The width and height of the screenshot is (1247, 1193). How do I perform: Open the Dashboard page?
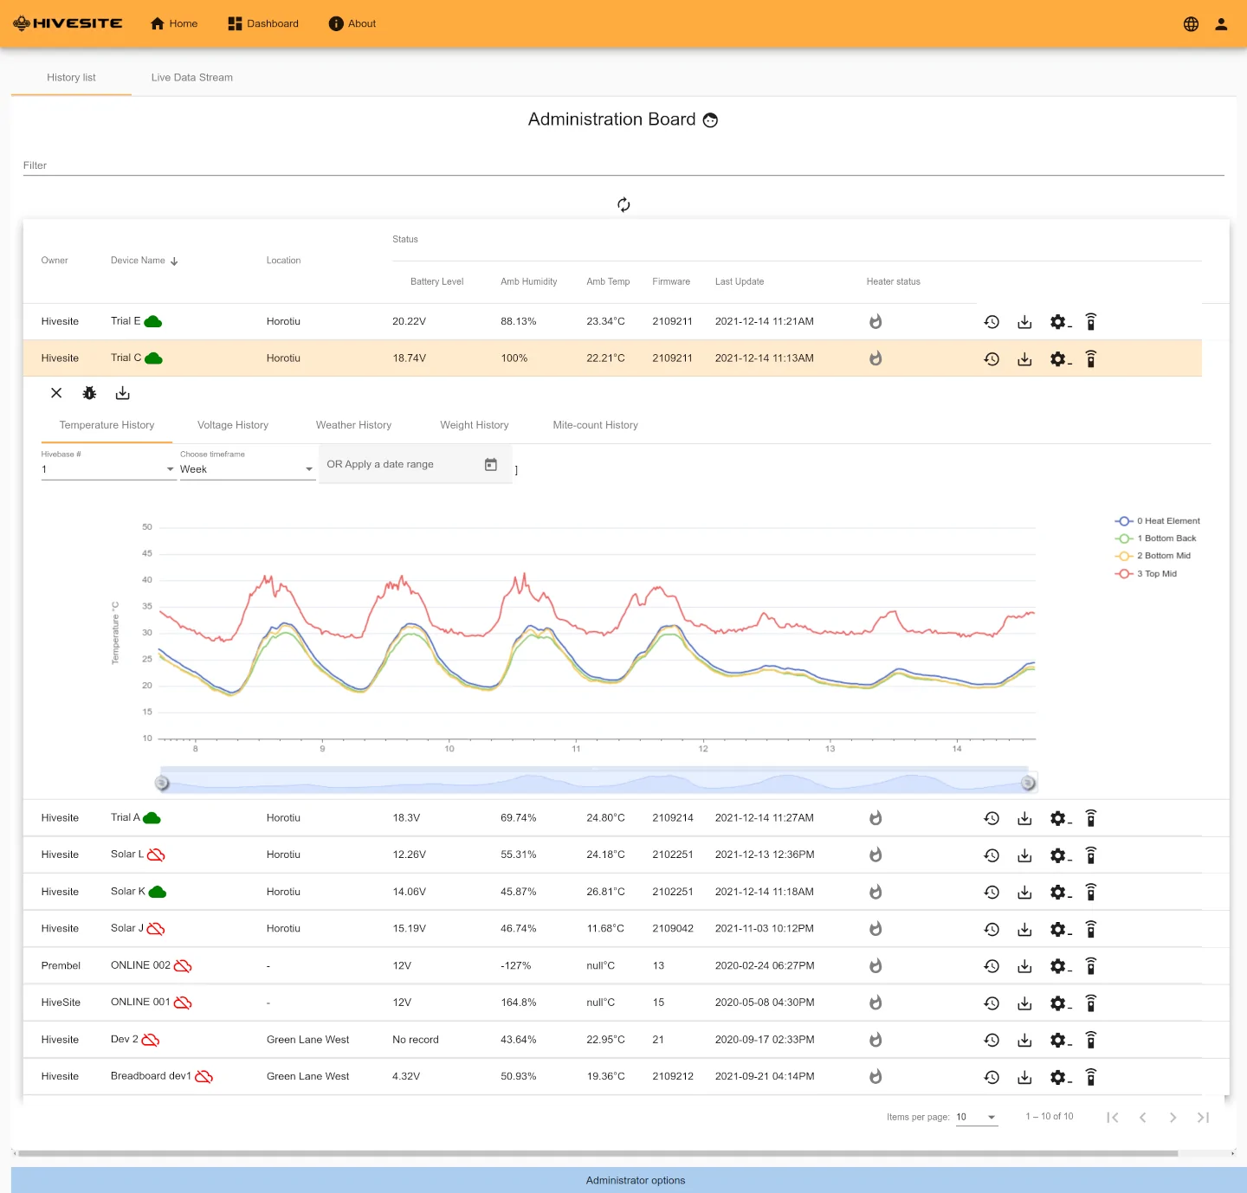263,24
